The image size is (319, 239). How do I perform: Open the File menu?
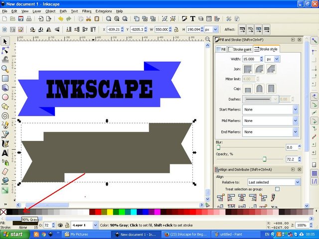point(4,11)
